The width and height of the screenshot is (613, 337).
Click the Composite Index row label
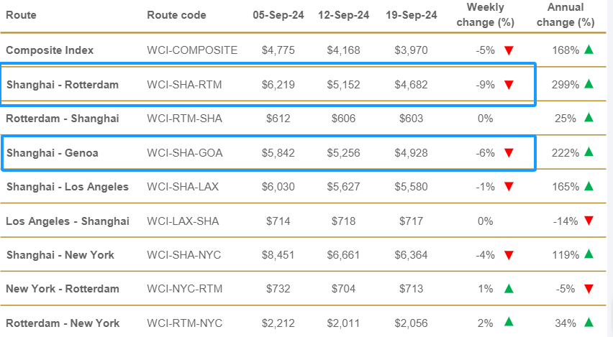50,50
